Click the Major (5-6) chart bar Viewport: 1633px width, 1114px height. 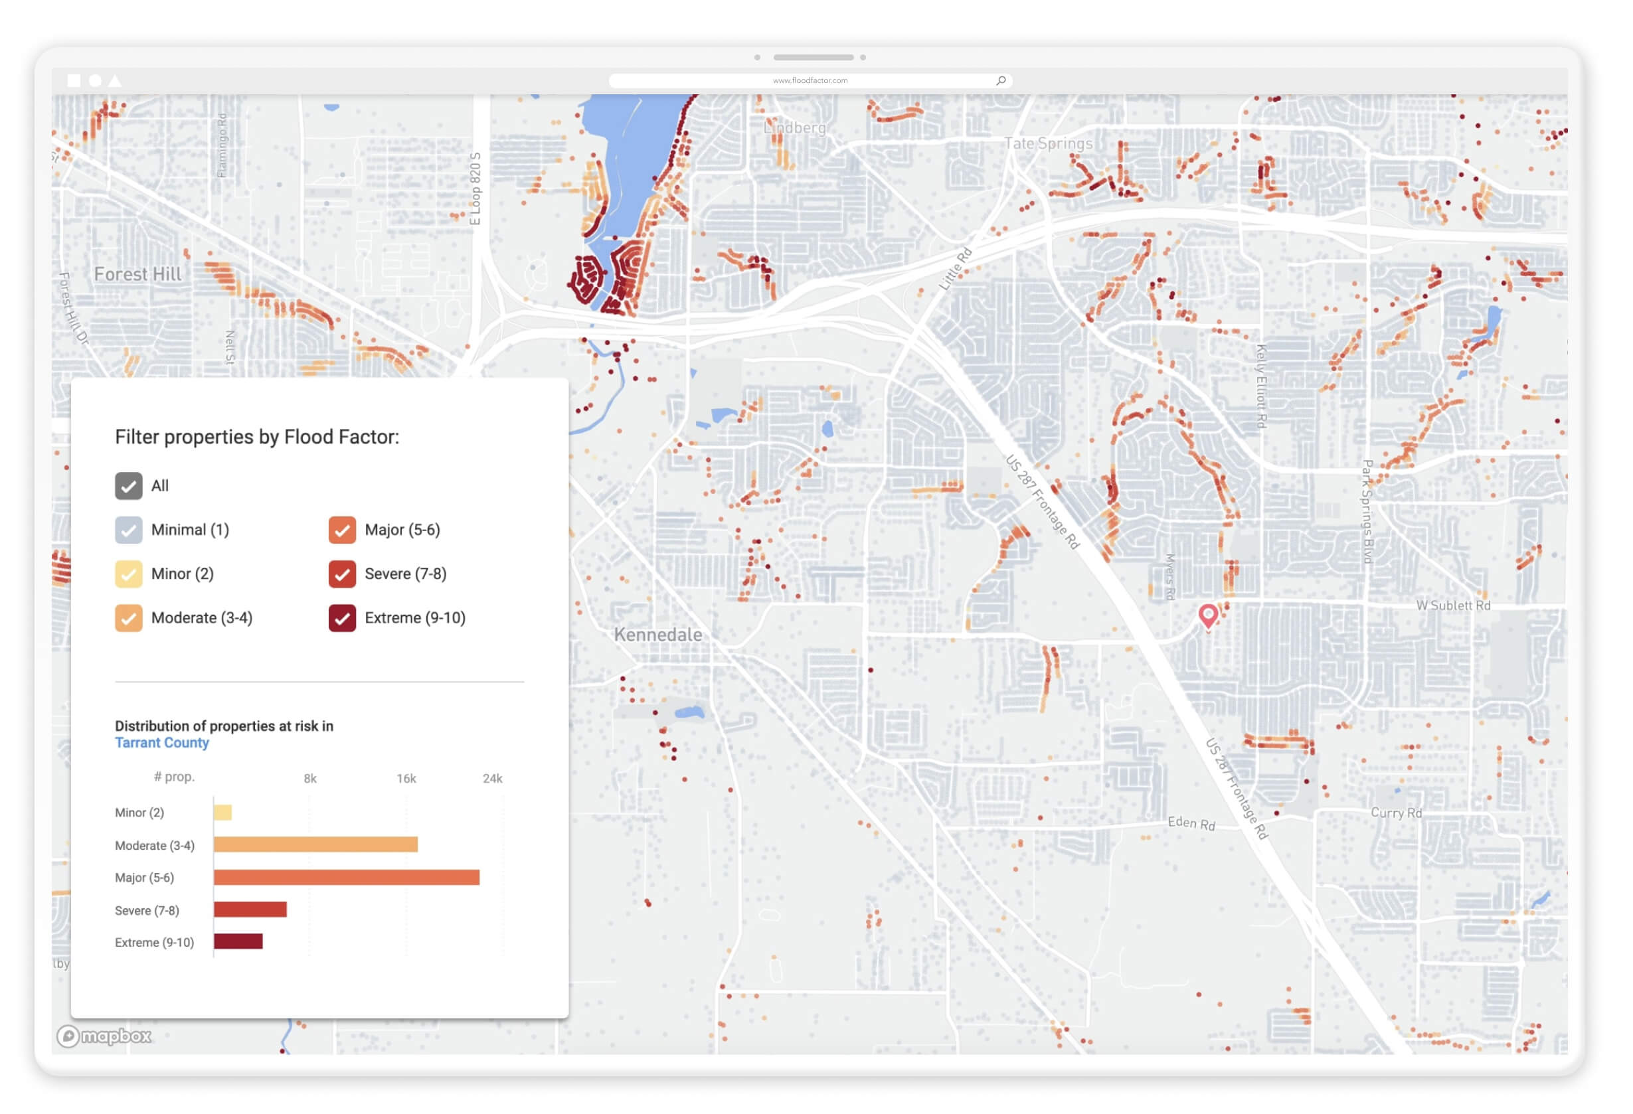coord(347,877)
